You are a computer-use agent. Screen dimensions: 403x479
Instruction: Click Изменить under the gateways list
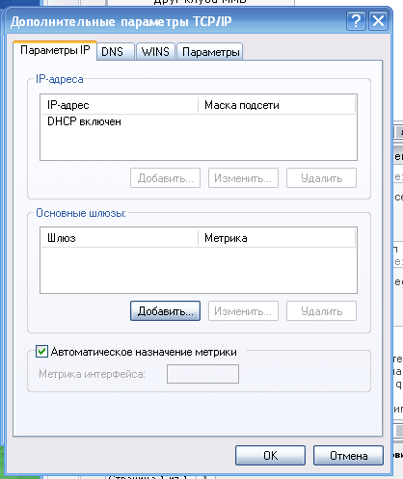tap(243, 311)
